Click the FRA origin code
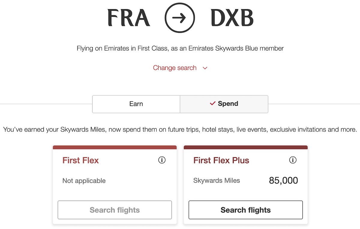 129,18
